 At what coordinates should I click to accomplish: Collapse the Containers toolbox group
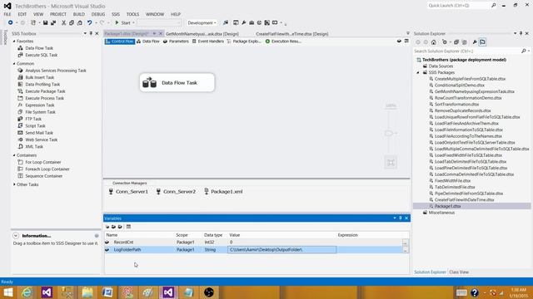14,155
